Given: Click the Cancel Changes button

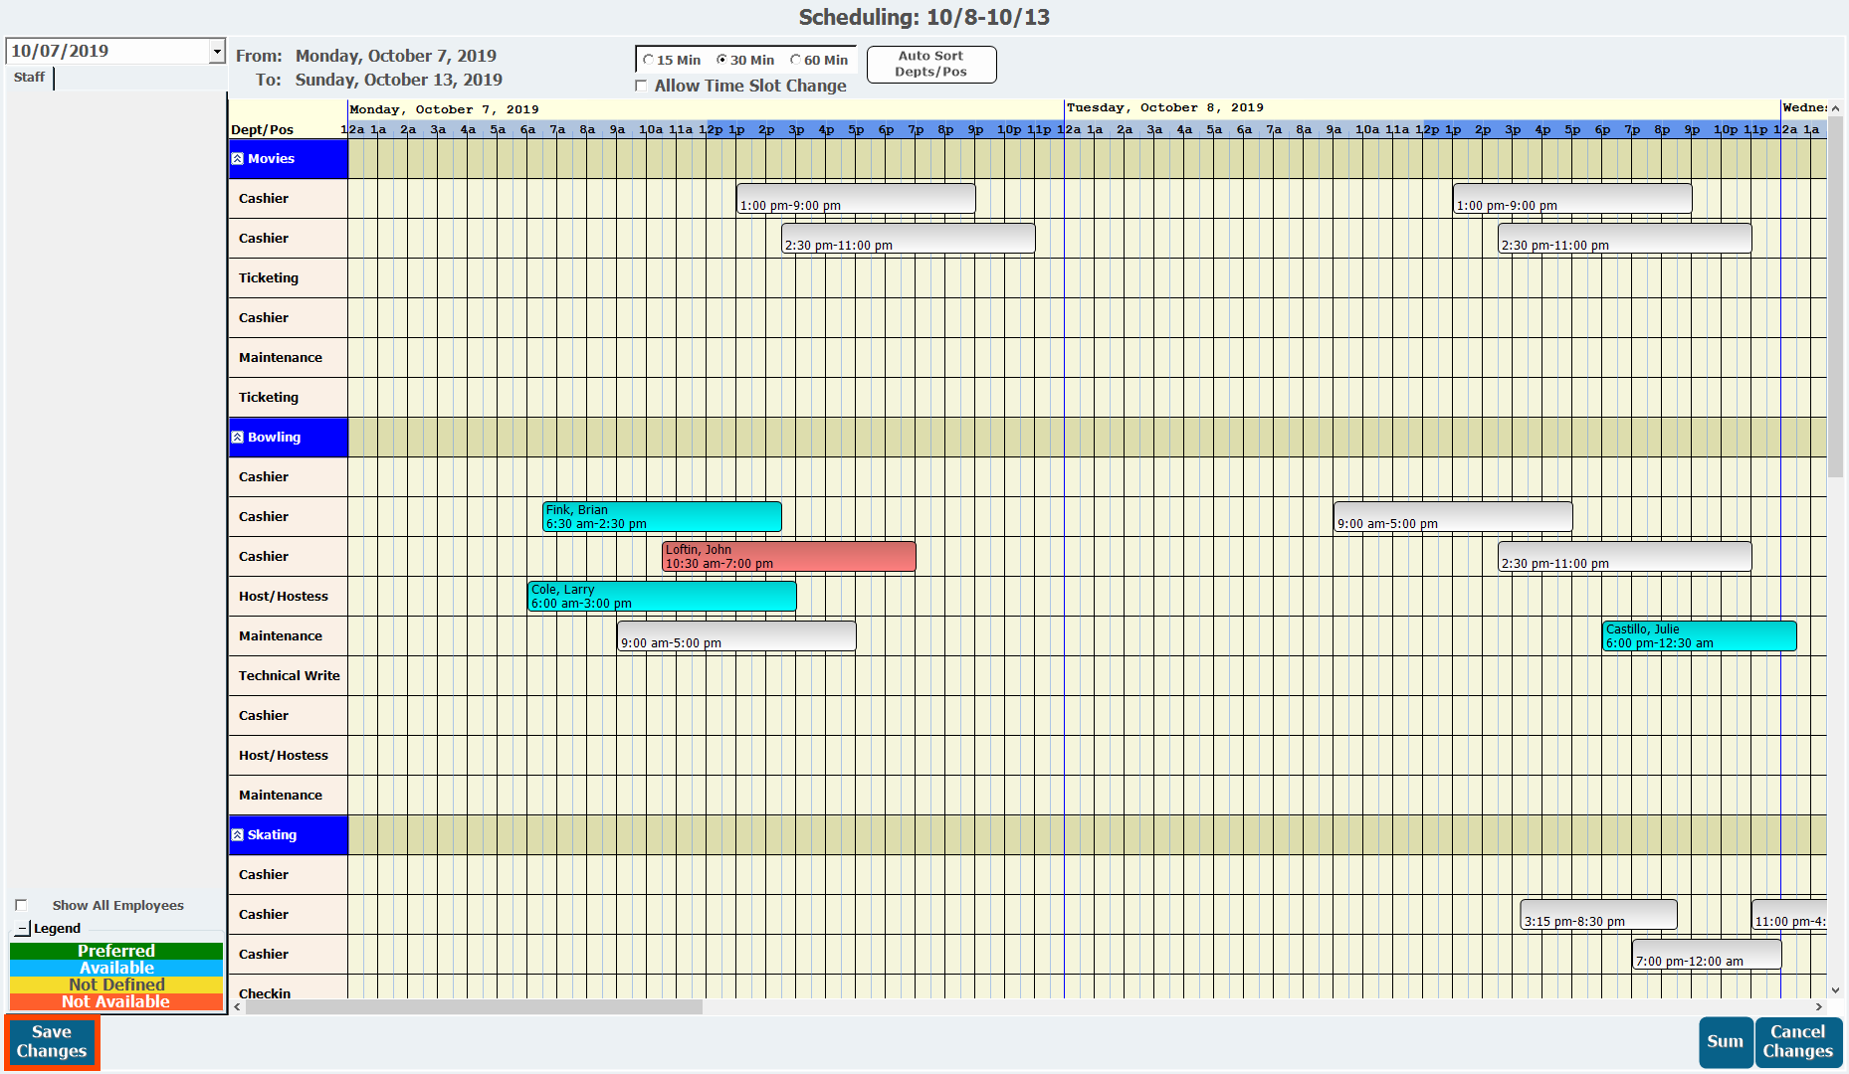Looking at the screenshot, I should point(1797,1042).
